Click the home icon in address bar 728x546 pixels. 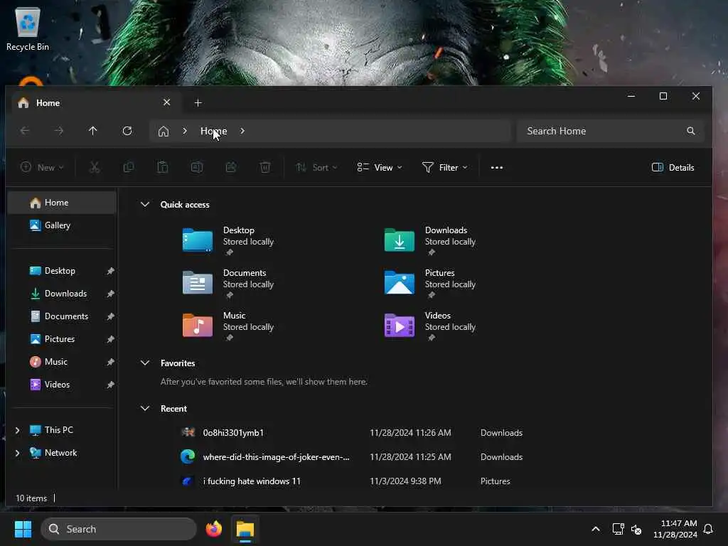(164, 132)
